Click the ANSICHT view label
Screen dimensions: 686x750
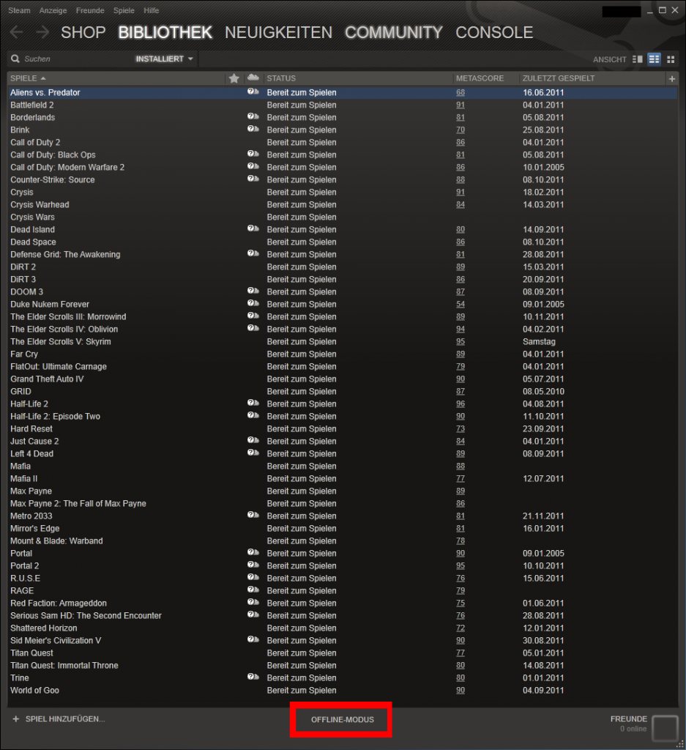[x=610, y=59]
